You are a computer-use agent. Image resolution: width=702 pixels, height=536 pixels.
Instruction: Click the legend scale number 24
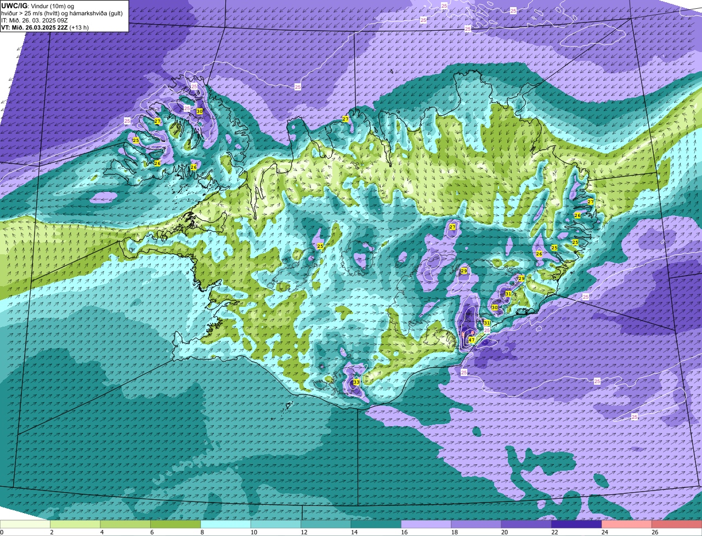pyautogui.click(x=605, y=532)
